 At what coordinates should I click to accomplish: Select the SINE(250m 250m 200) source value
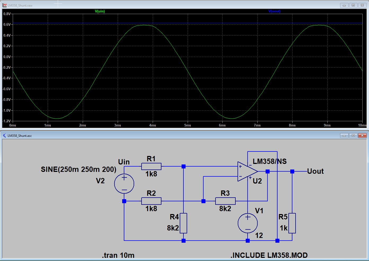tap(78, 169)
